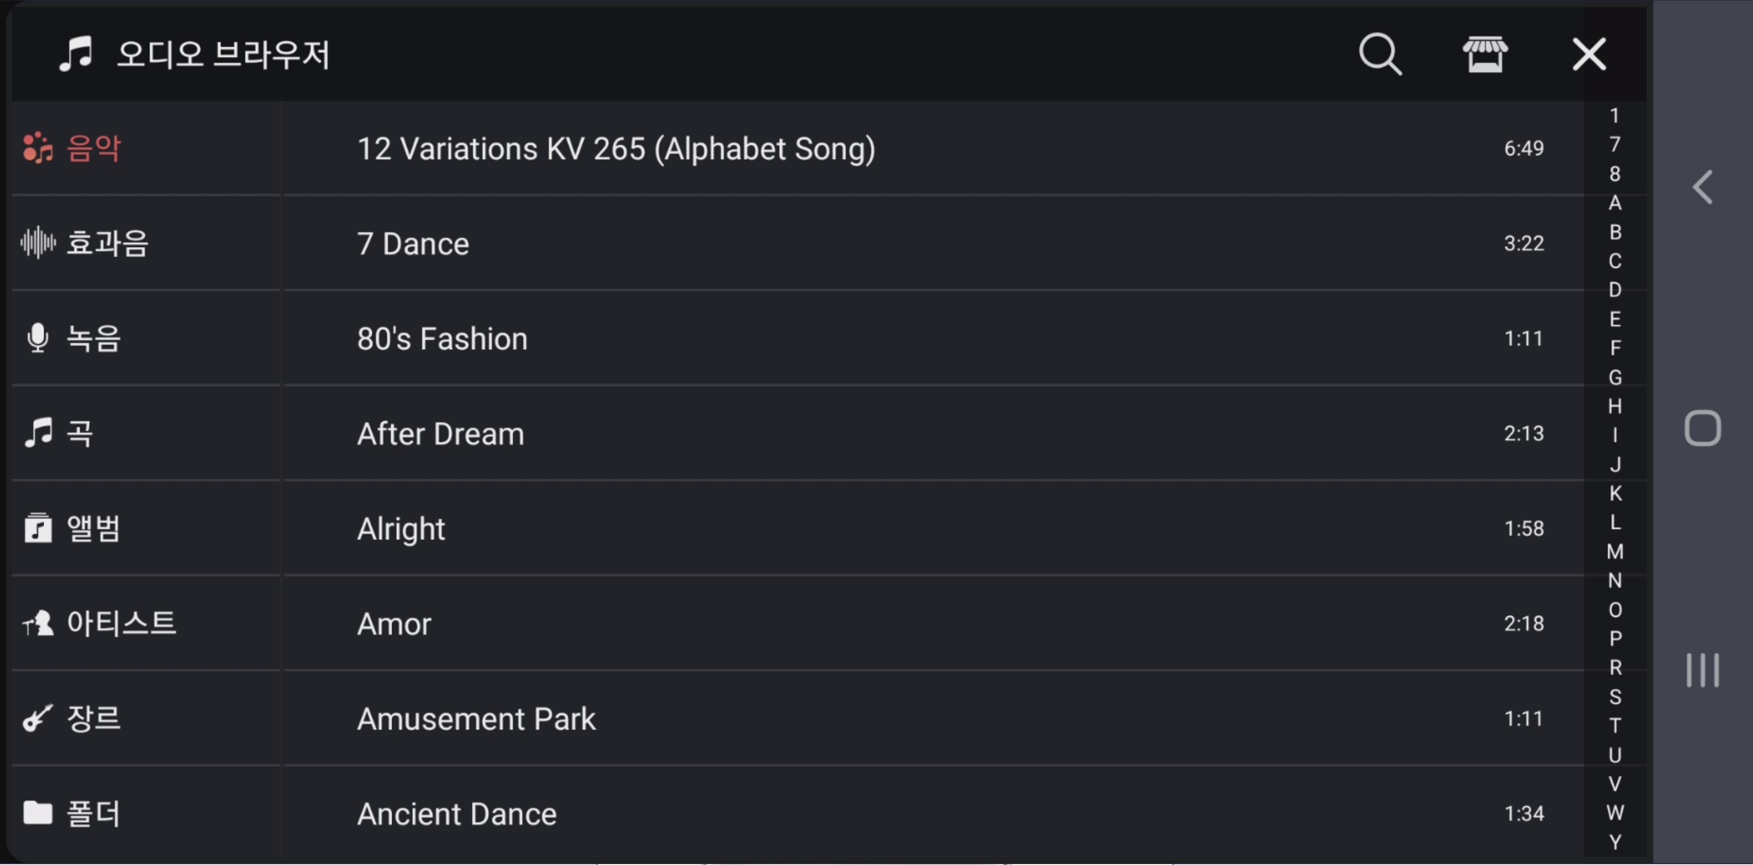Click the 녹음 microphone icon

37,338
